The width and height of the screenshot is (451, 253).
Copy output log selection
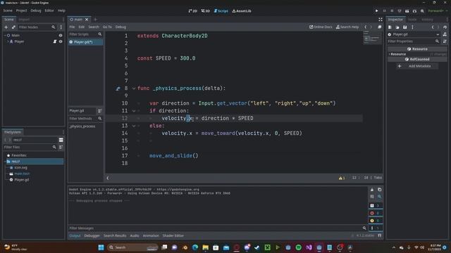379,190
